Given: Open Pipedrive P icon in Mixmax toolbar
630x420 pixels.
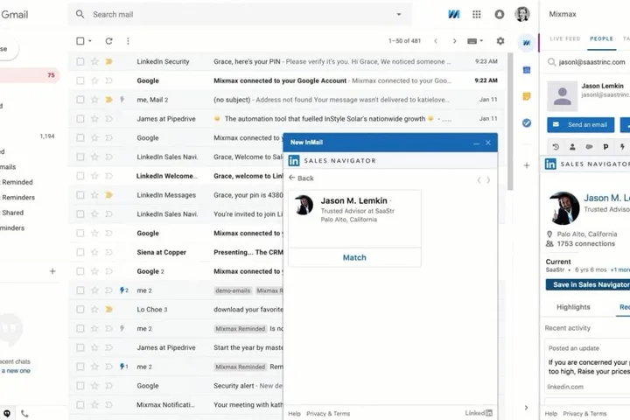Looking at the screenshot, I should [605, 147].
